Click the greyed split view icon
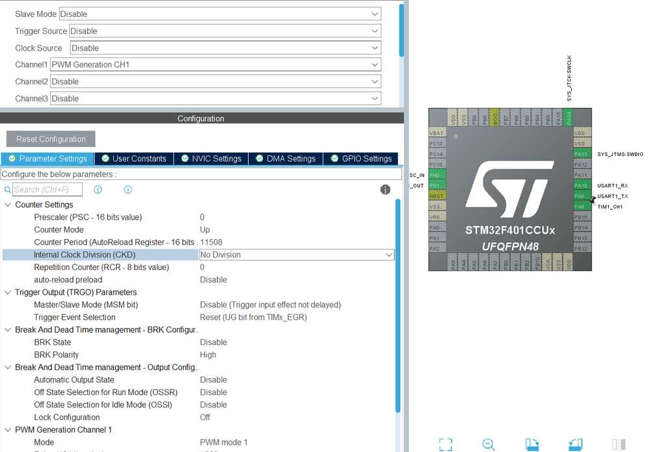 (x=619, y=444)
